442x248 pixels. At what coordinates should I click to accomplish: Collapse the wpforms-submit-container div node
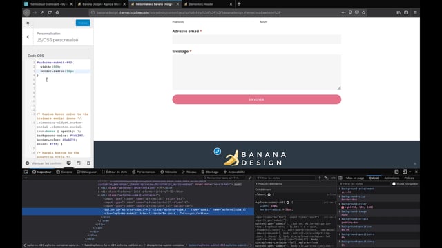(99, 195)
